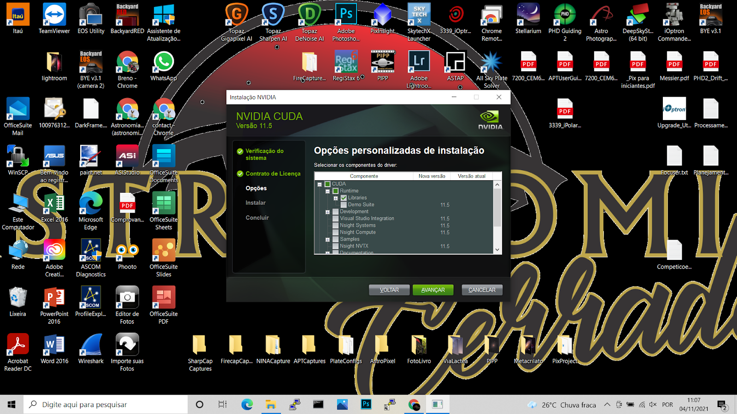Open Topaz Gigapixel AI desktop icon
737x414 pixels.
point(236,22)
